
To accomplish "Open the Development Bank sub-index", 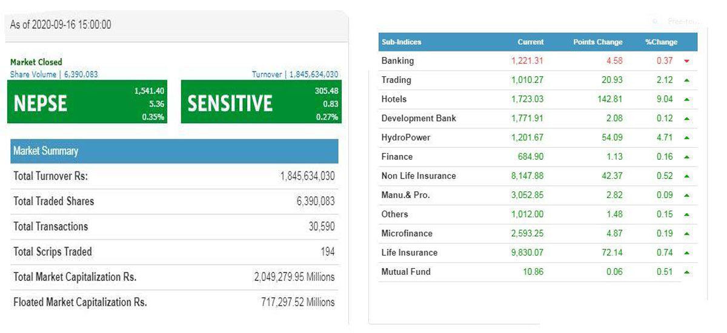I will pos(419,118).
